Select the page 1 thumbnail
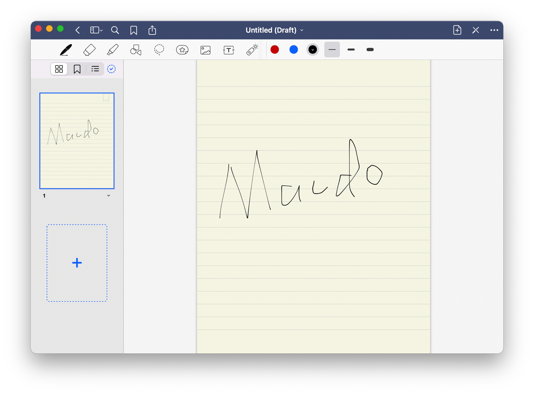This screenshot has width=534, height=394. pyautogui.click(x=77, y=141)
